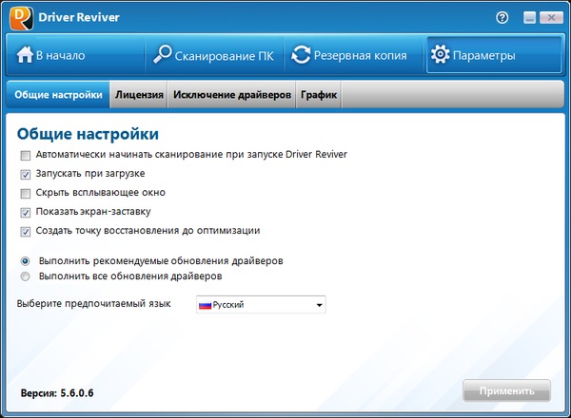The width and height of the screenshot is (571, 418).
Task: Click the Russian flag icon in language box
Action: (x=204, y=305)
